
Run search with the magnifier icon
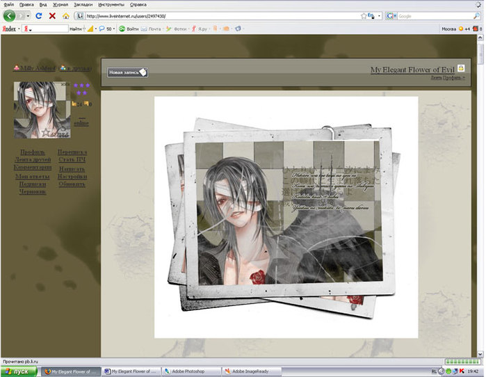click(476, 16)
